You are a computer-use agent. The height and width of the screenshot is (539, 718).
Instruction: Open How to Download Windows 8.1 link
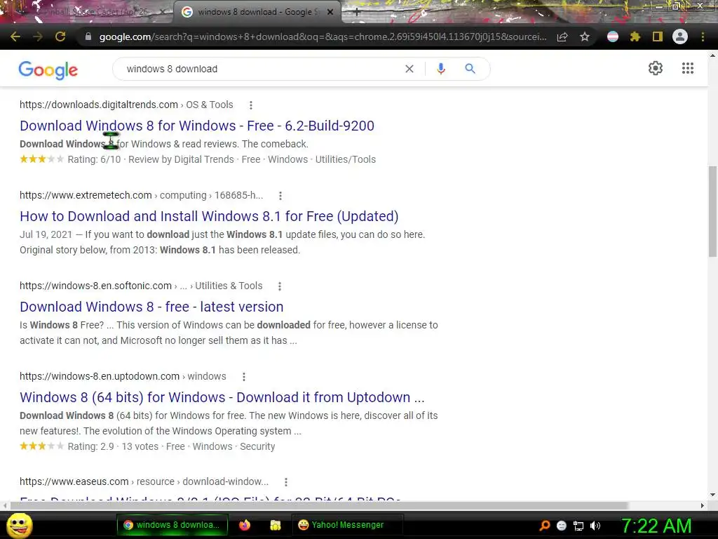coord(209,216)
